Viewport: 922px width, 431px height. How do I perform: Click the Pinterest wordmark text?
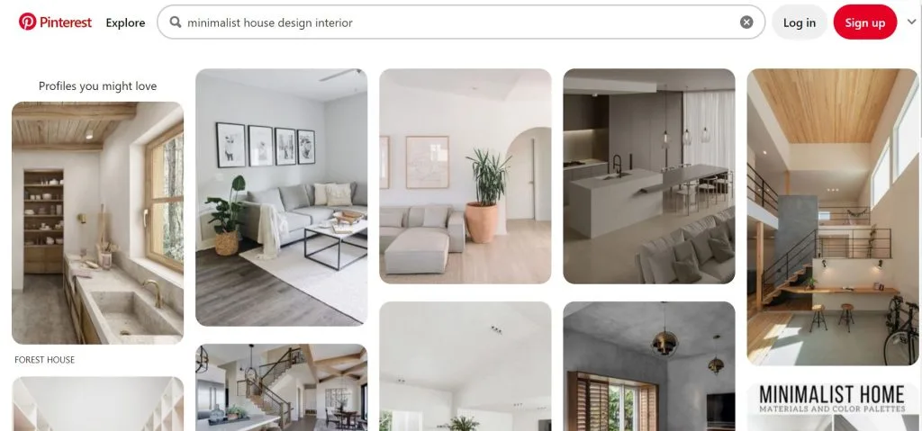[x=65, y=22]
